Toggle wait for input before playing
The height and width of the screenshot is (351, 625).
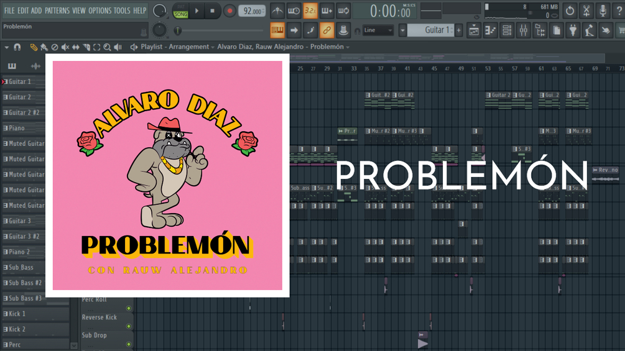pos(294,11)
